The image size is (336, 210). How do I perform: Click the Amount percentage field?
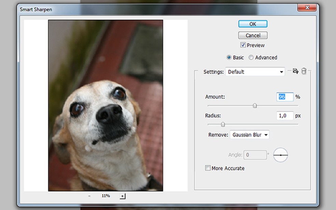point(285,97)
